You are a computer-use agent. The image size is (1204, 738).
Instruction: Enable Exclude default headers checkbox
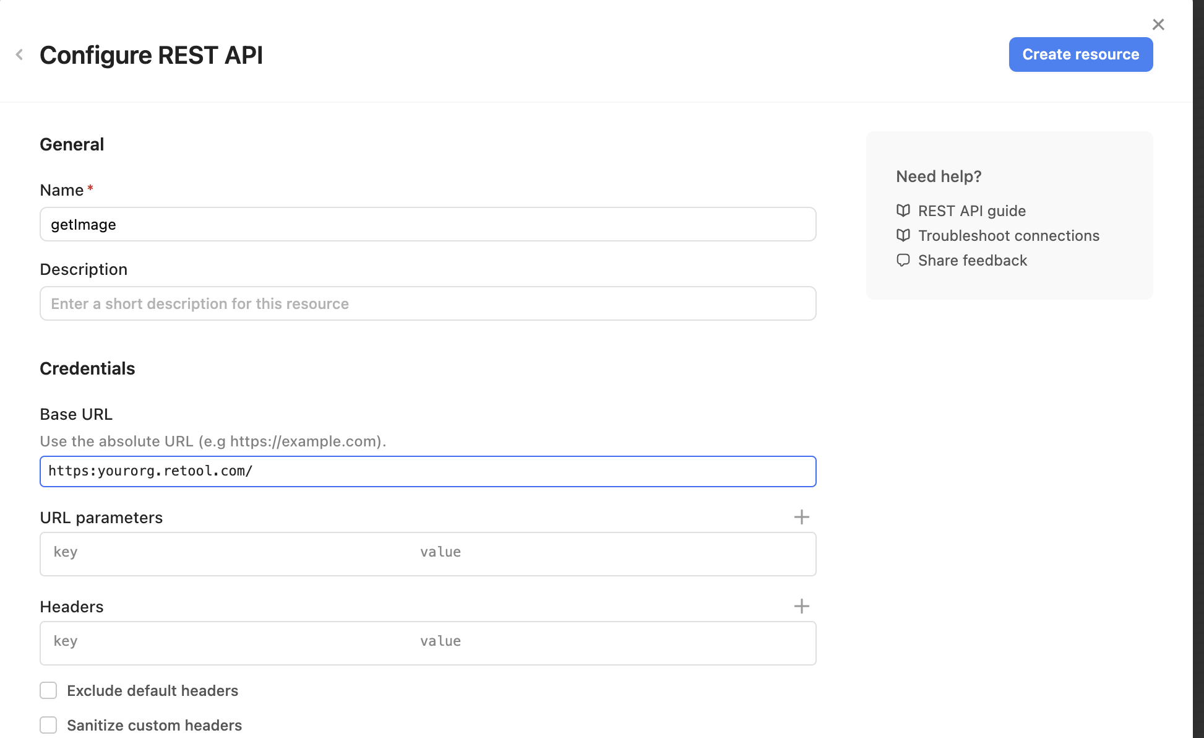48,690
